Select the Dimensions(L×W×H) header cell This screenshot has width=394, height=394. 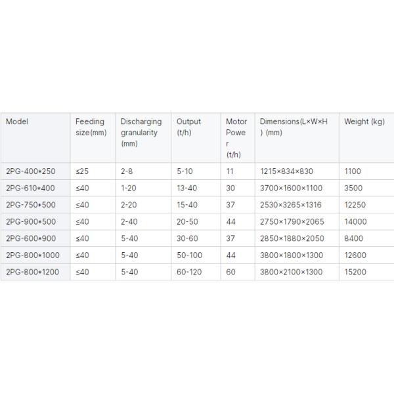tap(293, 127)
